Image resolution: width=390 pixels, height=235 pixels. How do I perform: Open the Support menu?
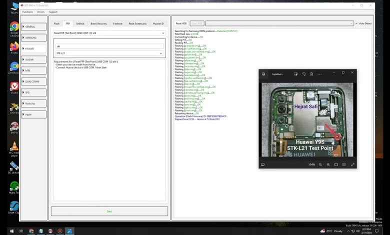click(x=53, y=12)
